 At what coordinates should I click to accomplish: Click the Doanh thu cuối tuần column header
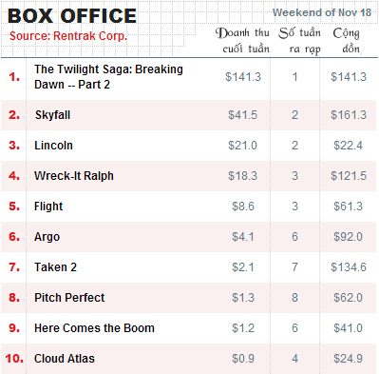[242, 41]
